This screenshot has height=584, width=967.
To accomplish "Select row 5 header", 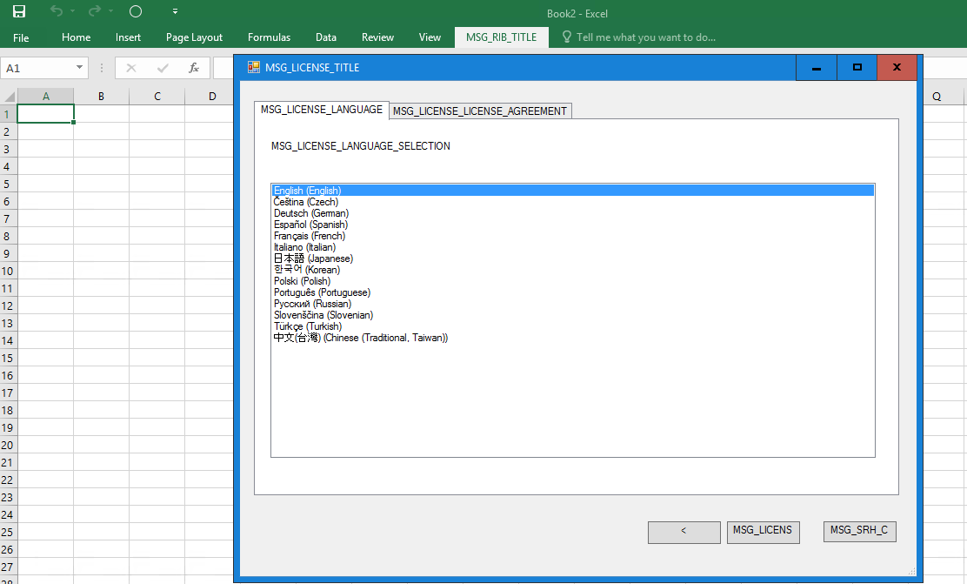I will (8, 184).
